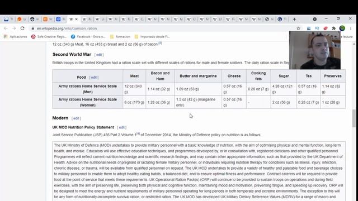The image size is (358, 201).
Task: Switch to the last tab before the plus
Action: pyautogui.click(x=282, y=19)
